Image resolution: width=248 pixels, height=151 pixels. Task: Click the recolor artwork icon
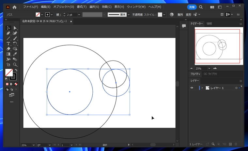point(172,15)
